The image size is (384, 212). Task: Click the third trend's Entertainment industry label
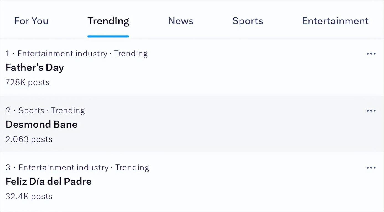pyautogui.click(x=63, y=168)
